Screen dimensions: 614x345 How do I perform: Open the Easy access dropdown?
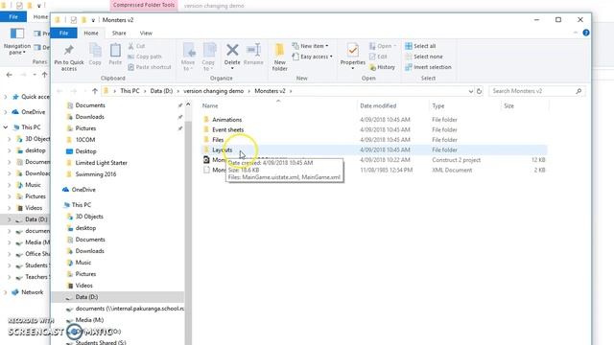pos(312,57)
